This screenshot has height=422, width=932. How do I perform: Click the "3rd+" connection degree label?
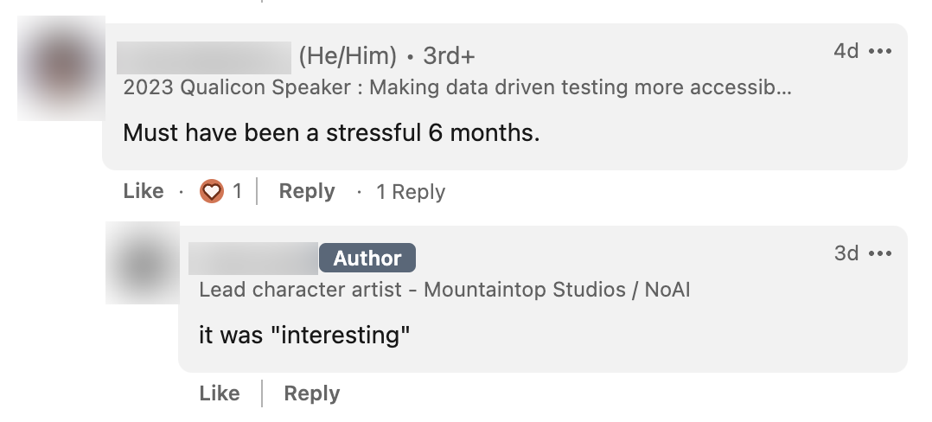(449, 57)
